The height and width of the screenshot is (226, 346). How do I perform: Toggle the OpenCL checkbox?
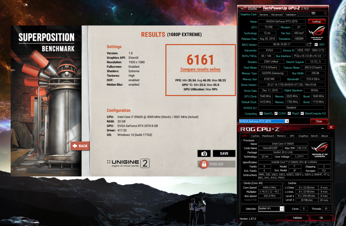(261, 113)
